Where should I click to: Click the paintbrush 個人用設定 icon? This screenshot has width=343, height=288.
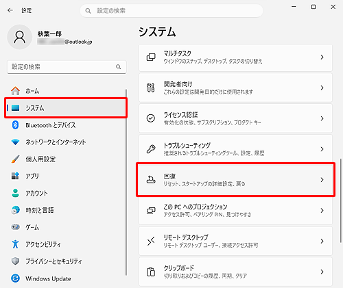(x=15, y=159)
